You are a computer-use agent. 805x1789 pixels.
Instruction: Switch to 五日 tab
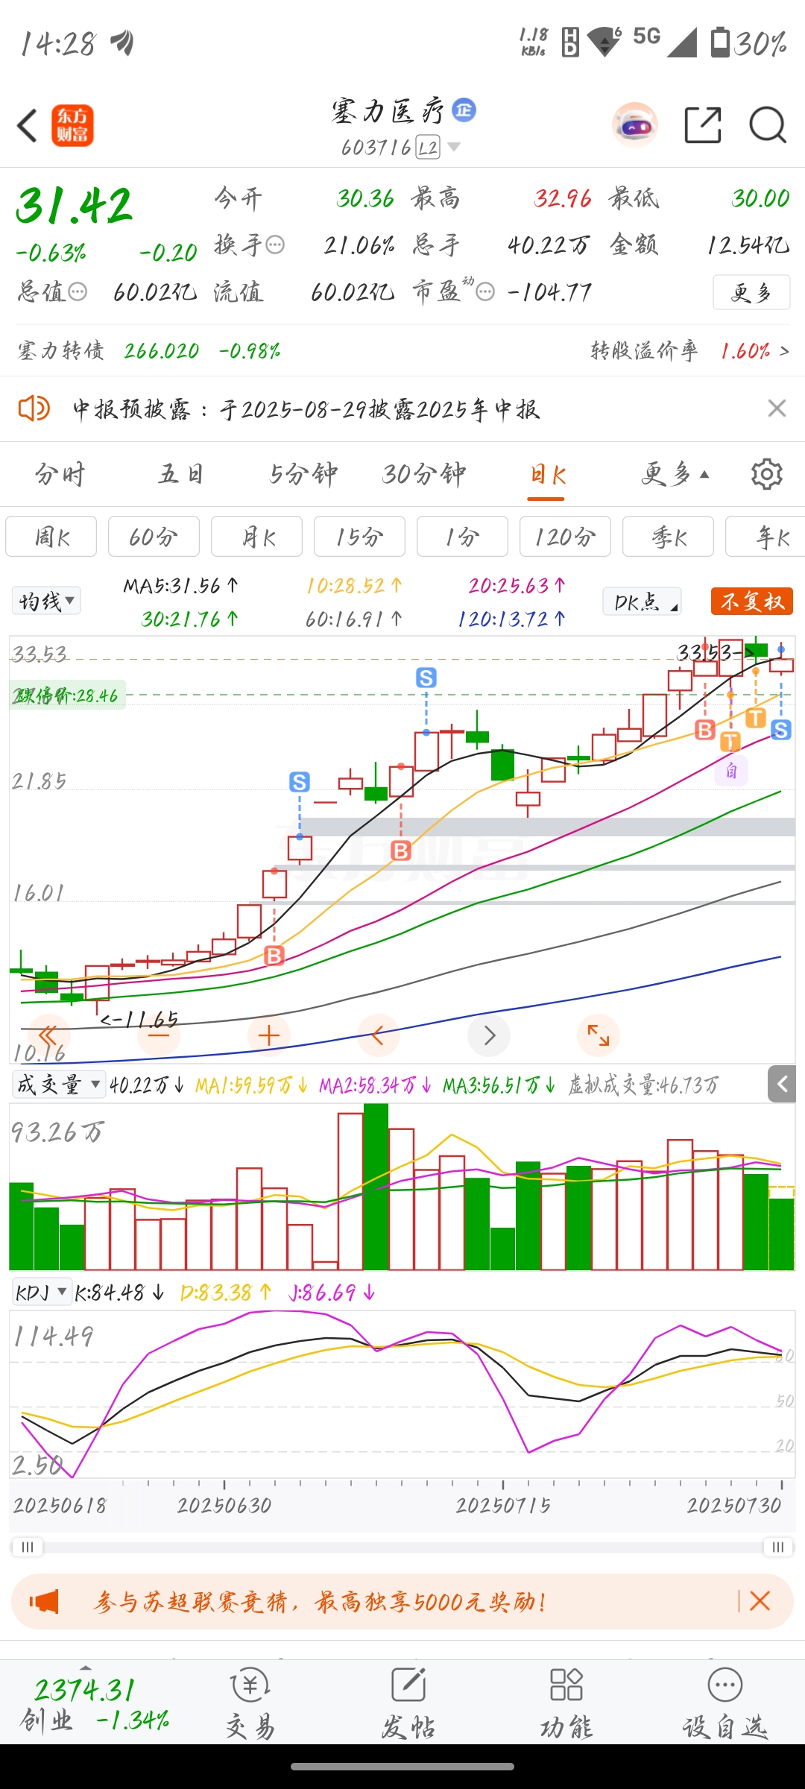click(180, 474)
